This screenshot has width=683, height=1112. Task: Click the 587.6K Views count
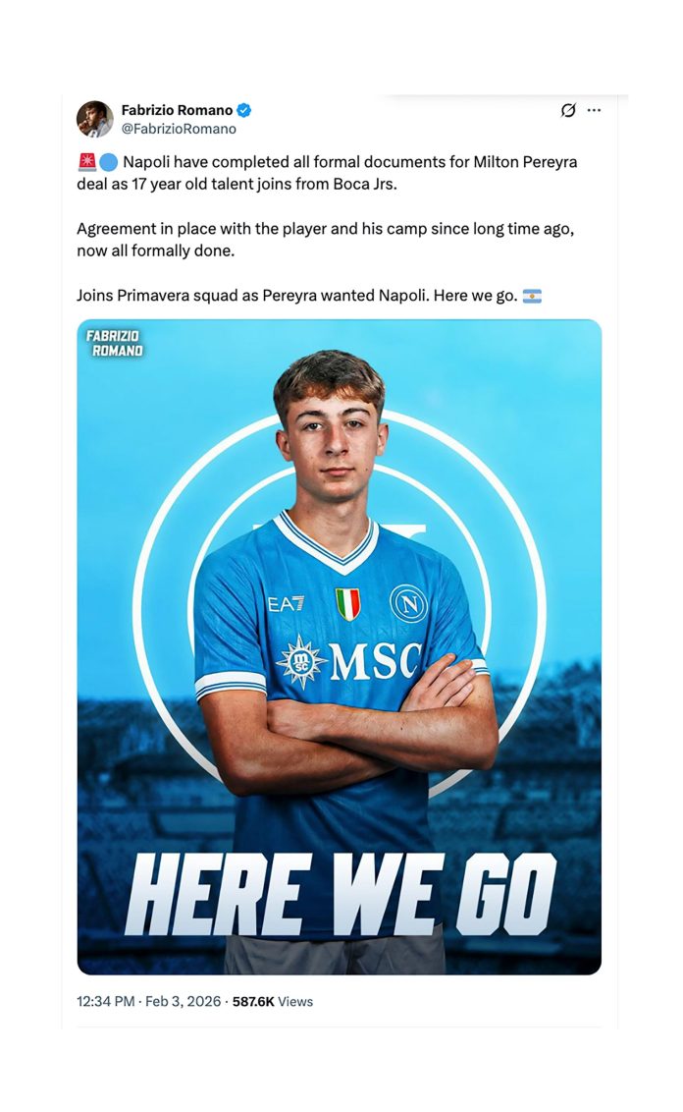[x=273, y=1002]
